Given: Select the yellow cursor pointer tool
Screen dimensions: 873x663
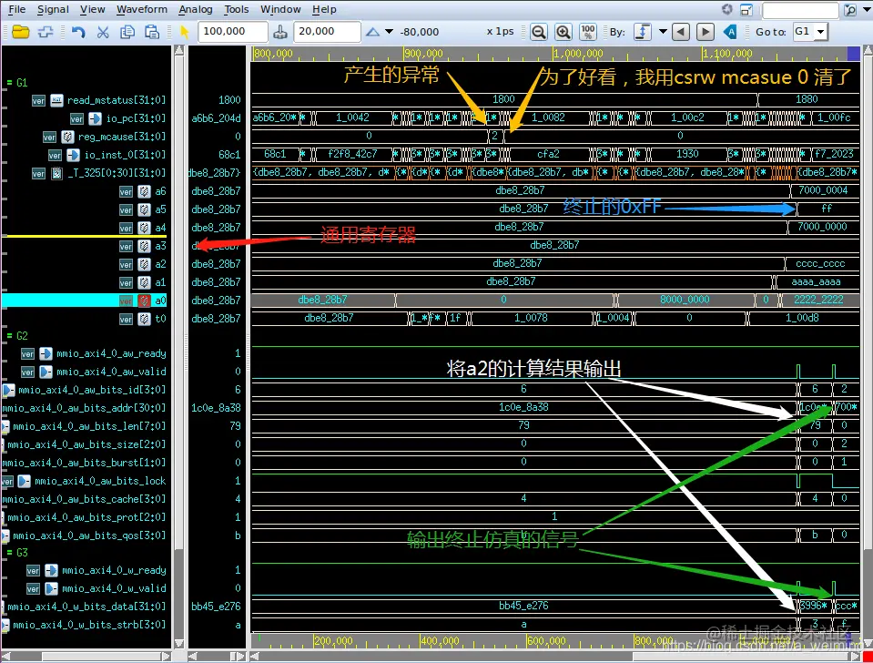Looking at the screenshot, I should (x=184, y=32).
